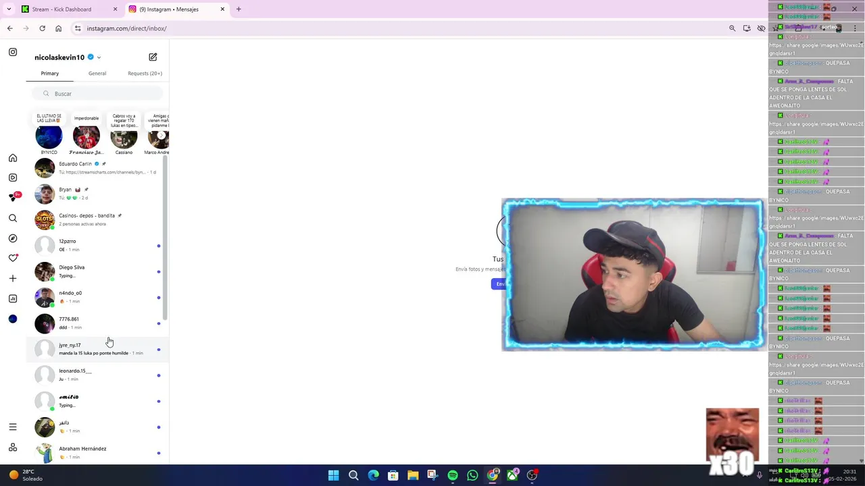This screenshot has height=486, width=865.
Task: Open the Francisco note avatar
Action: coord(86,136)
